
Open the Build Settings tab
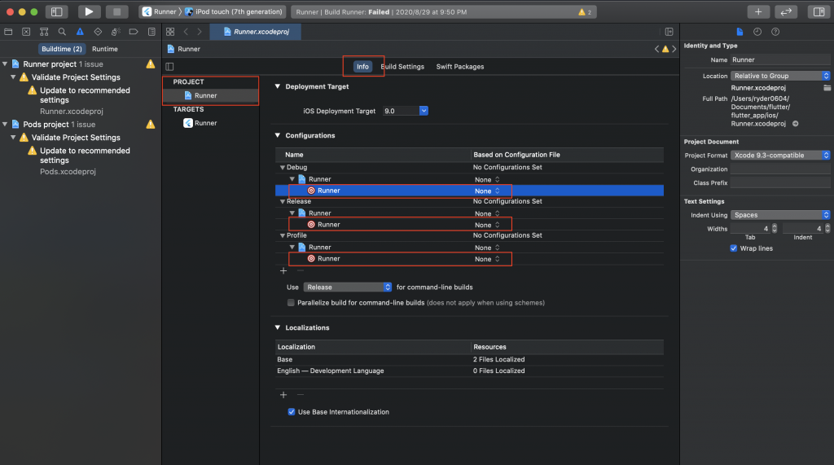coord(402,67)
